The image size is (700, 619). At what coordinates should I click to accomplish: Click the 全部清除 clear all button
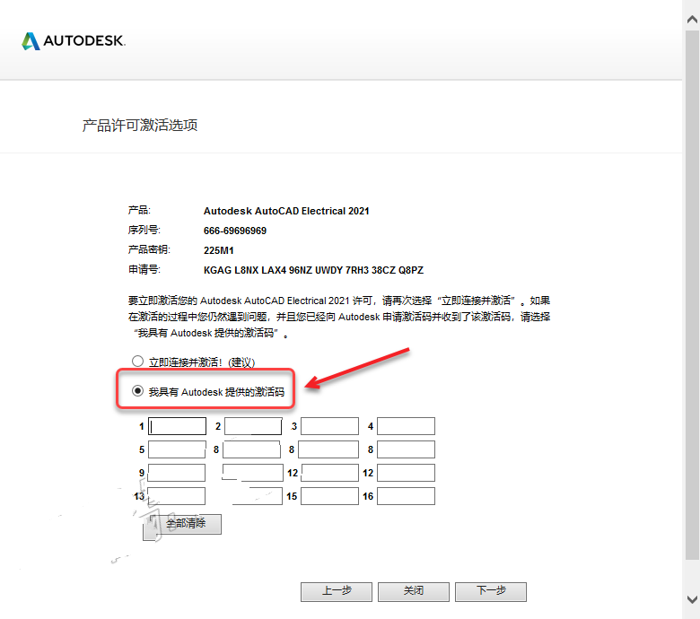[x=182, y=524]
